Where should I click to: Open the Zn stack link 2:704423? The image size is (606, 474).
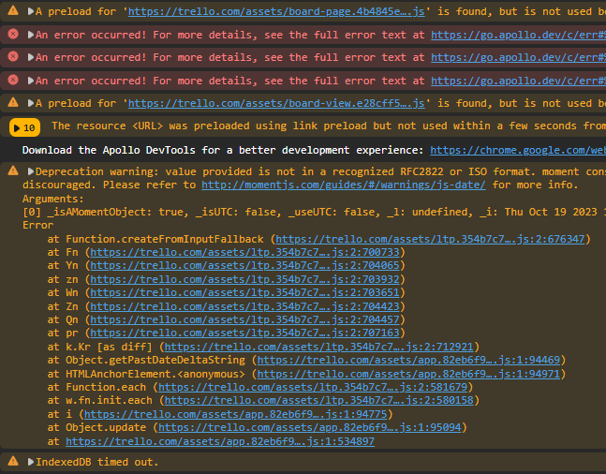(244, 306)
